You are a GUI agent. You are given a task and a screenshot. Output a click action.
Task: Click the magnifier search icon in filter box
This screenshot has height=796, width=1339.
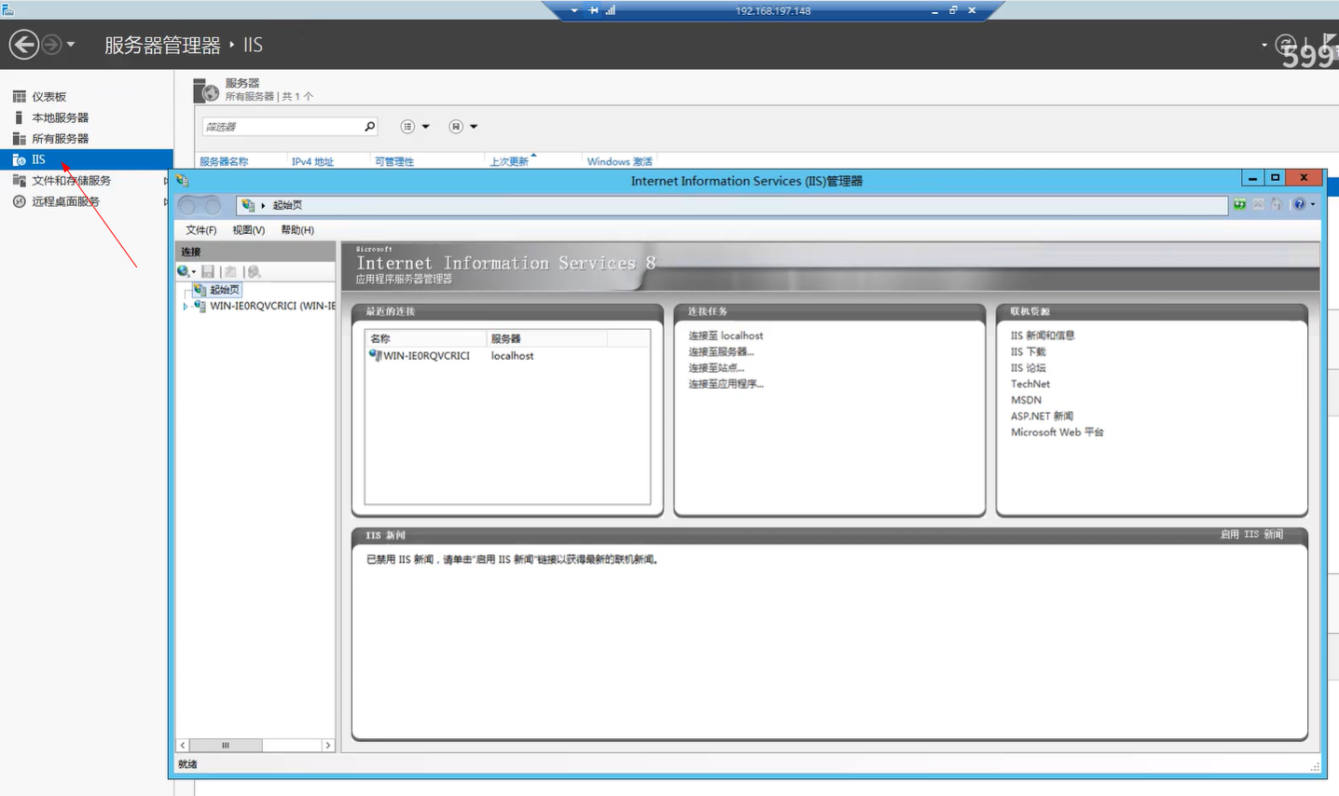coord(369,127)
